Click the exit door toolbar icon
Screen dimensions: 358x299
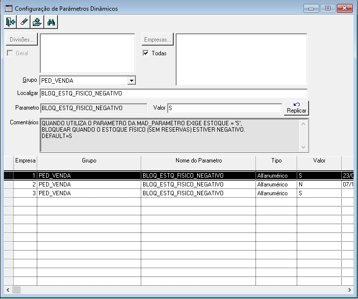coord(10,22)
